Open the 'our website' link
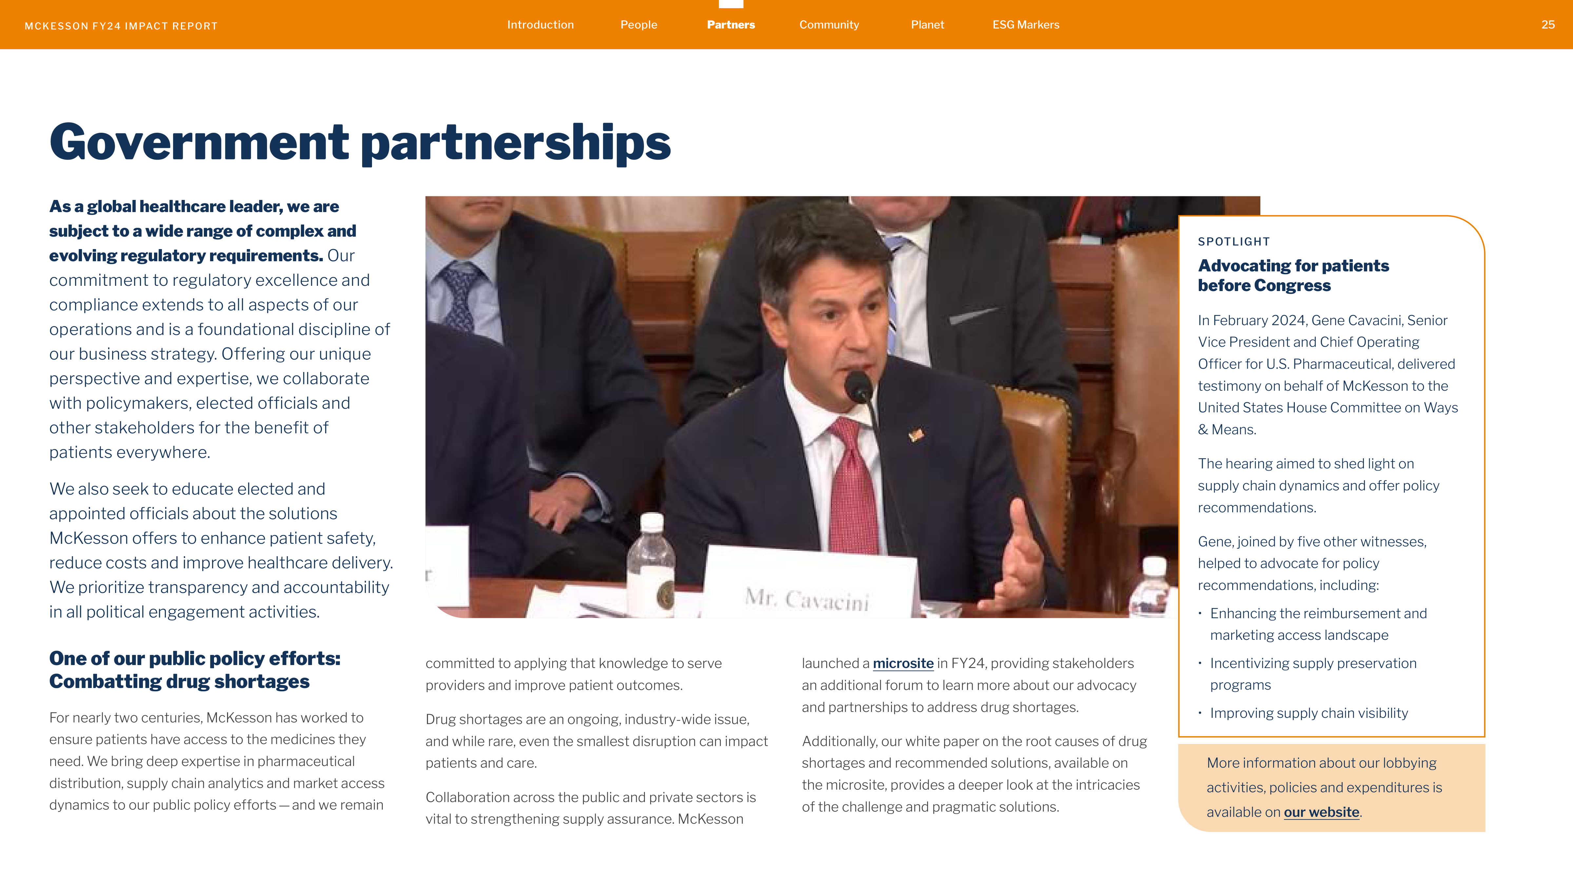Viewport: 1573px width, 885px height. tap(1321, 812)
